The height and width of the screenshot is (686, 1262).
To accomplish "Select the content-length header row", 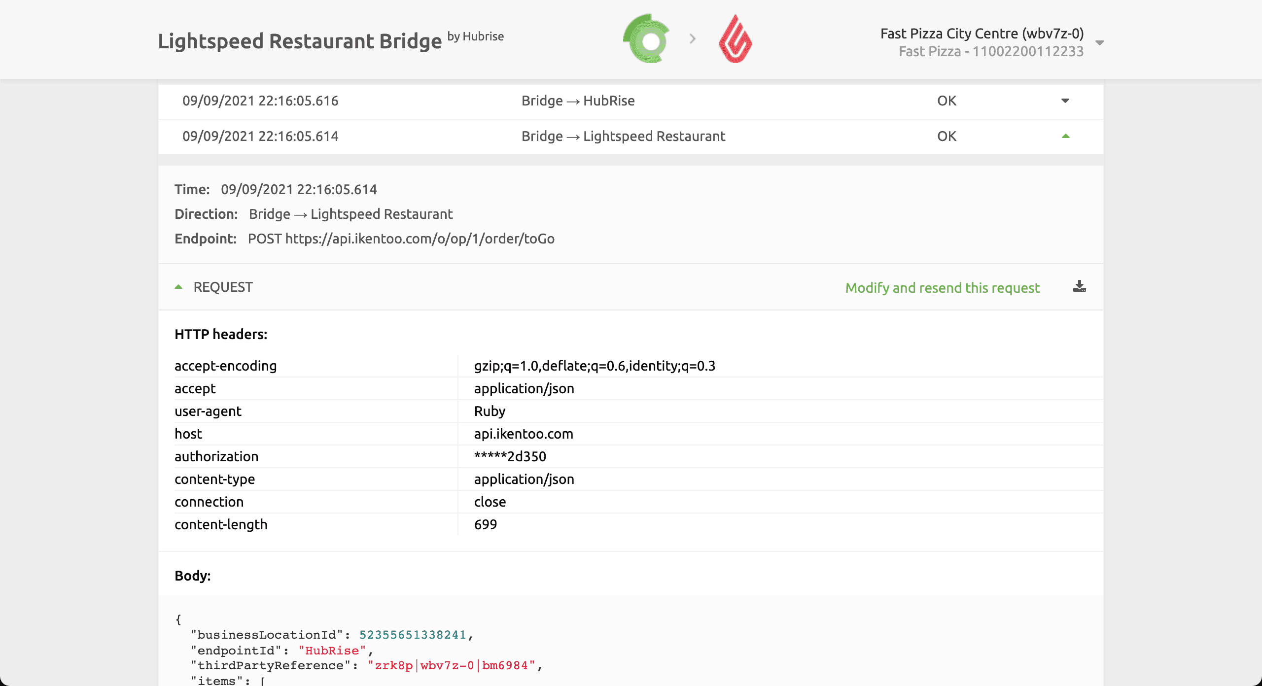I will click(221, 524).
